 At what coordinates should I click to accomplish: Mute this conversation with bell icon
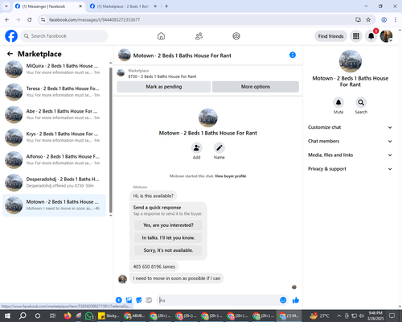(x=338, y=102)
